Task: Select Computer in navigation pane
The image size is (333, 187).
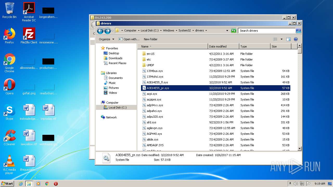Action: (x=112, y=103)
